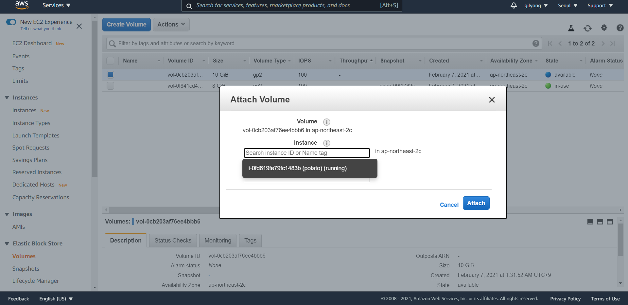628x305 pixels.
Task: Open Spot Requests in sidebar
Action: pyautogui.click(x=31, y=148)
